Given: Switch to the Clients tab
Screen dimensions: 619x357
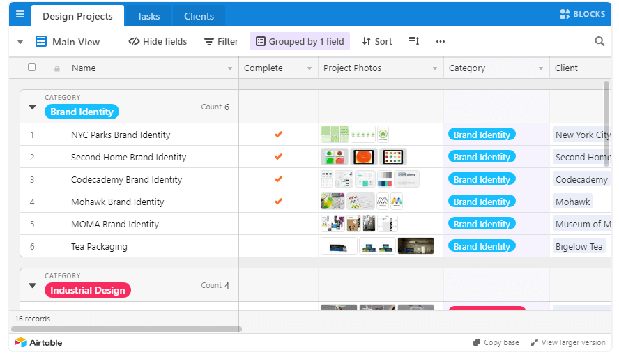Looking at the screenshot, I should pos(199,16).
